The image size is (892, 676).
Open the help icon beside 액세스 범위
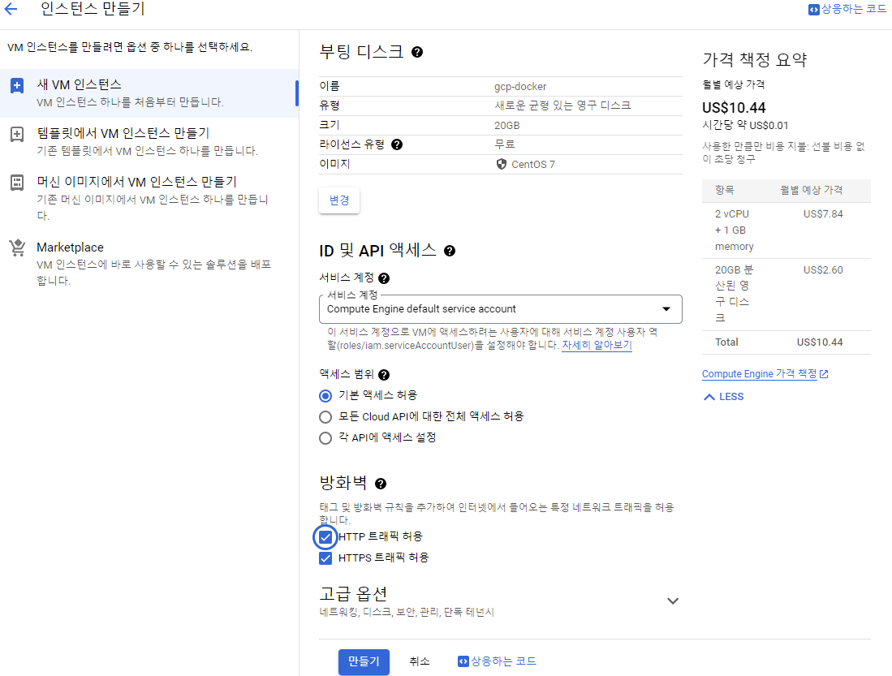tap(384, 375)
